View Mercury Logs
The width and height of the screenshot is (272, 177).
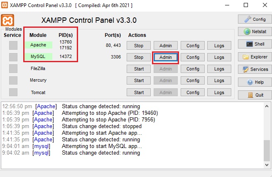[219, 80]
